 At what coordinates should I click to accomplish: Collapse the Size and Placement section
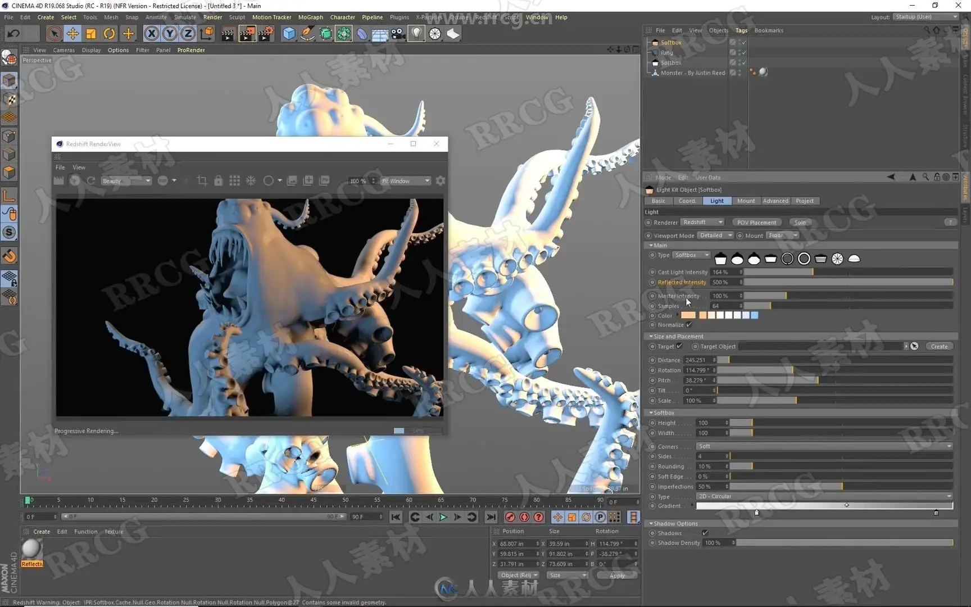[x=678, y=337]
